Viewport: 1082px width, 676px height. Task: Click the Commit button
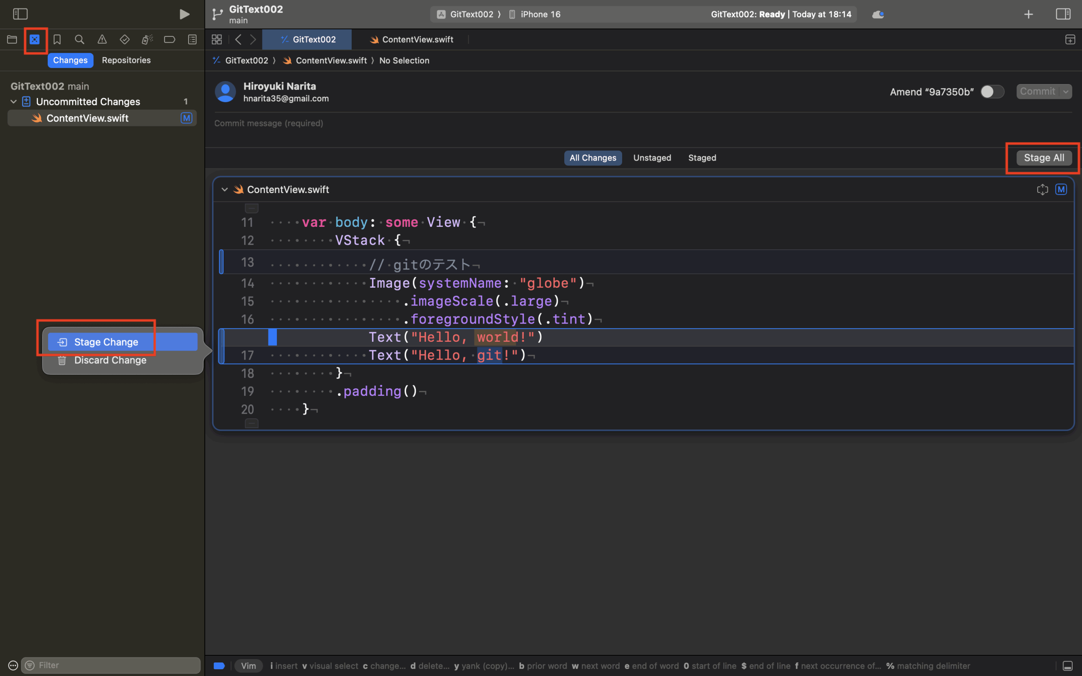point(1037,92)
